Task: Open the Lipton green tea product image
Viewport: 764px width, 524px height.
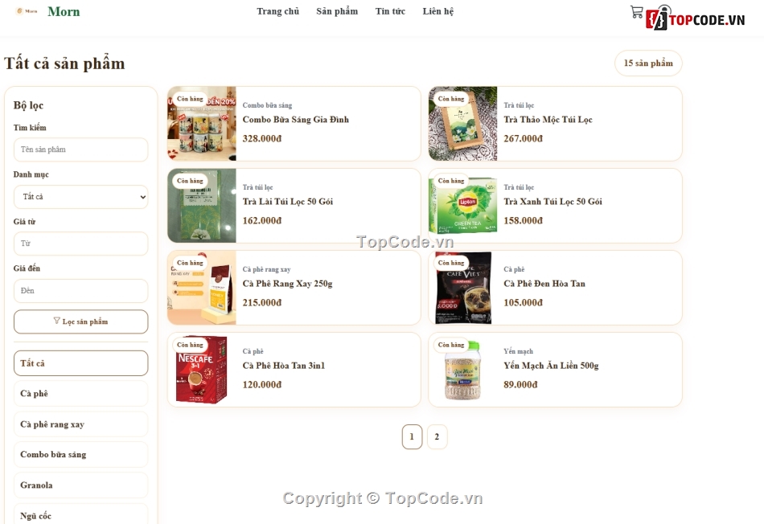Action: click(463, 206)
